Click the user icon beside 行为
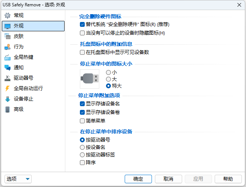The image size is (246, 187). tap(7, 47)
